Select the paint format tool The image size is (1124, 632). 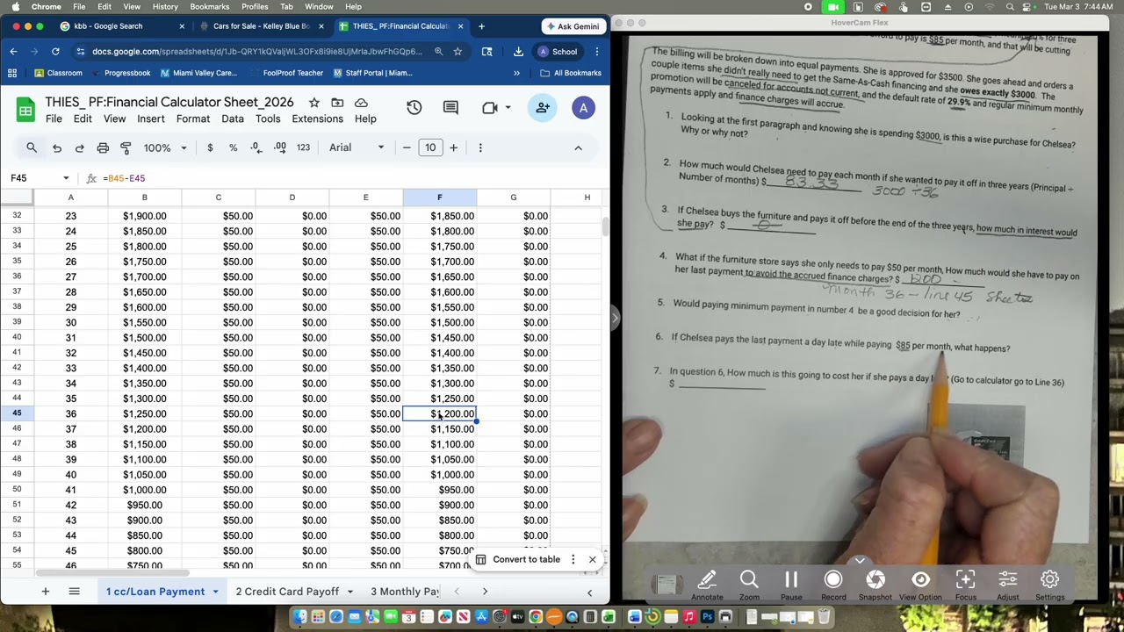[126, 147]
